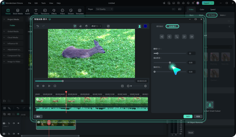Open the apps grid icon with red dot
Image resolution: width=236 pixels, height=137 pixels.
193,3
